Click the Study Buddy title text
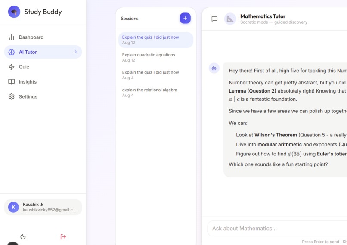347x245 pixels. point(43,12)
